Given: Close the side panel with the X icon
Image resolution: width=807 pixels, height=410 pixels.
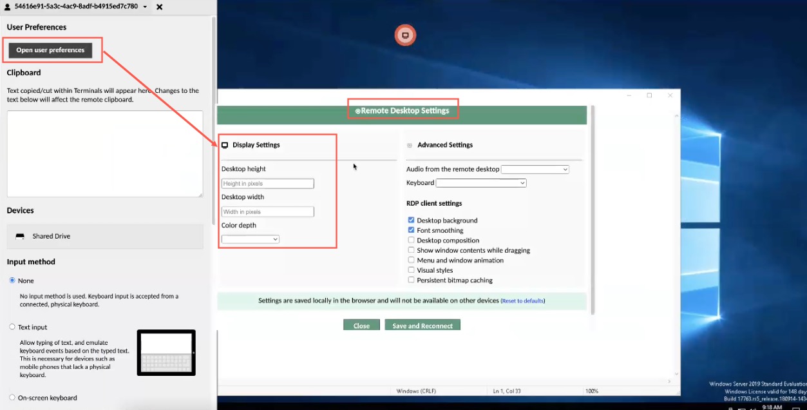Looking at the screenshot, I should click(160, 7).
